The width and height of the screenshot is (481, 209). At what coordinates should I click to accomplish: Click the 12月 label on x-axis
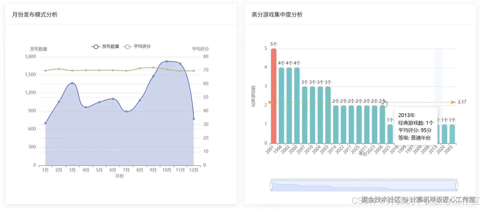tap(194, 170)
